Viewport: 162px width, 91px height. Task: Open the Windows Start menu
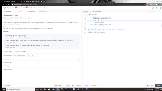pyautogui.click(x=4, y=89)
